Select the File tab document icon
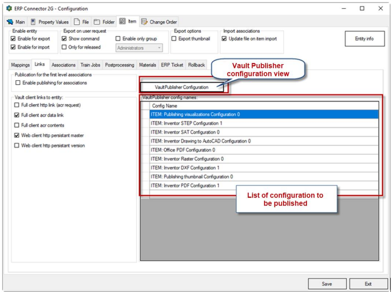 [x=77, y=22]
